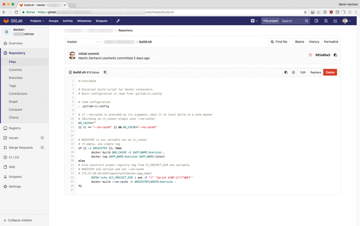Image resolution: width=360 pixels, height=226 pixels.
Task: Click the Settings gear icon in sidebar
Action: click(x=5, y=186)
